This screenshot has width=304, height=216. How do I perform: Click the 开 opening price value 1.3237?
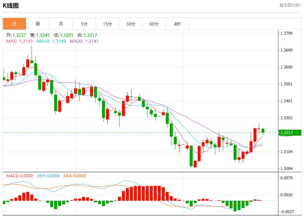pos(16,34)
